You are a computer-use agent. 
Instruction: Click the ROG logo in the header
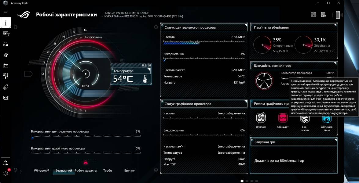(24, 15)
